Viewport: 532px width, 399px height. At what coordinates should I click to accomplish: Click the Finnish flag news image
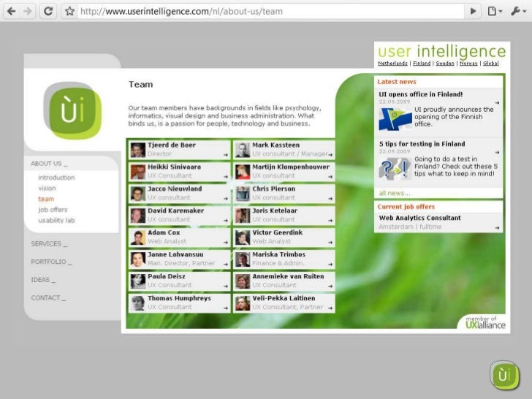(x=395, y=119)
